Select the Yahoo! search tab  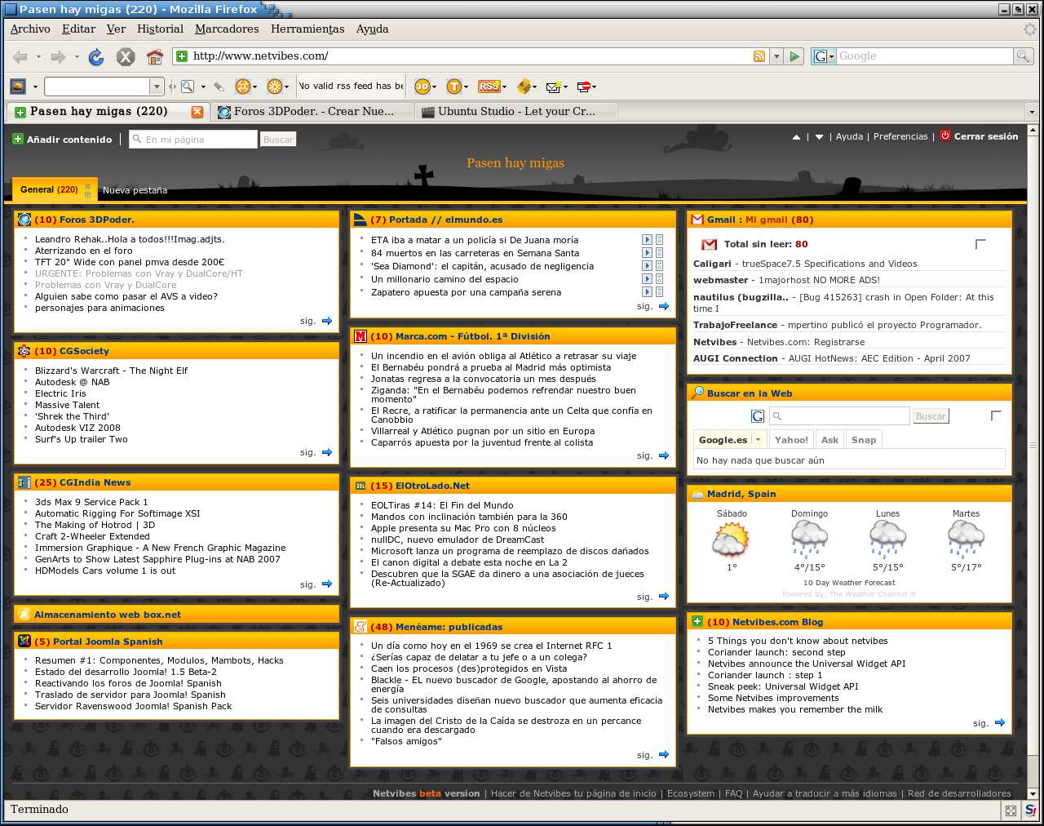coord(791,440)
